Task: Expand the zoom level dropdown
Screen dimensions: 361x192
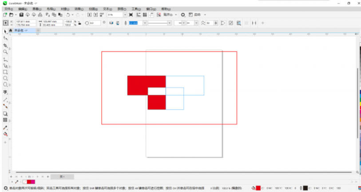Action: 125,15
